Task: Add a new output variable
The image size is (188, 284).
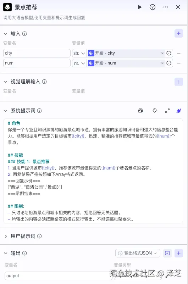Action: point(178,253)
